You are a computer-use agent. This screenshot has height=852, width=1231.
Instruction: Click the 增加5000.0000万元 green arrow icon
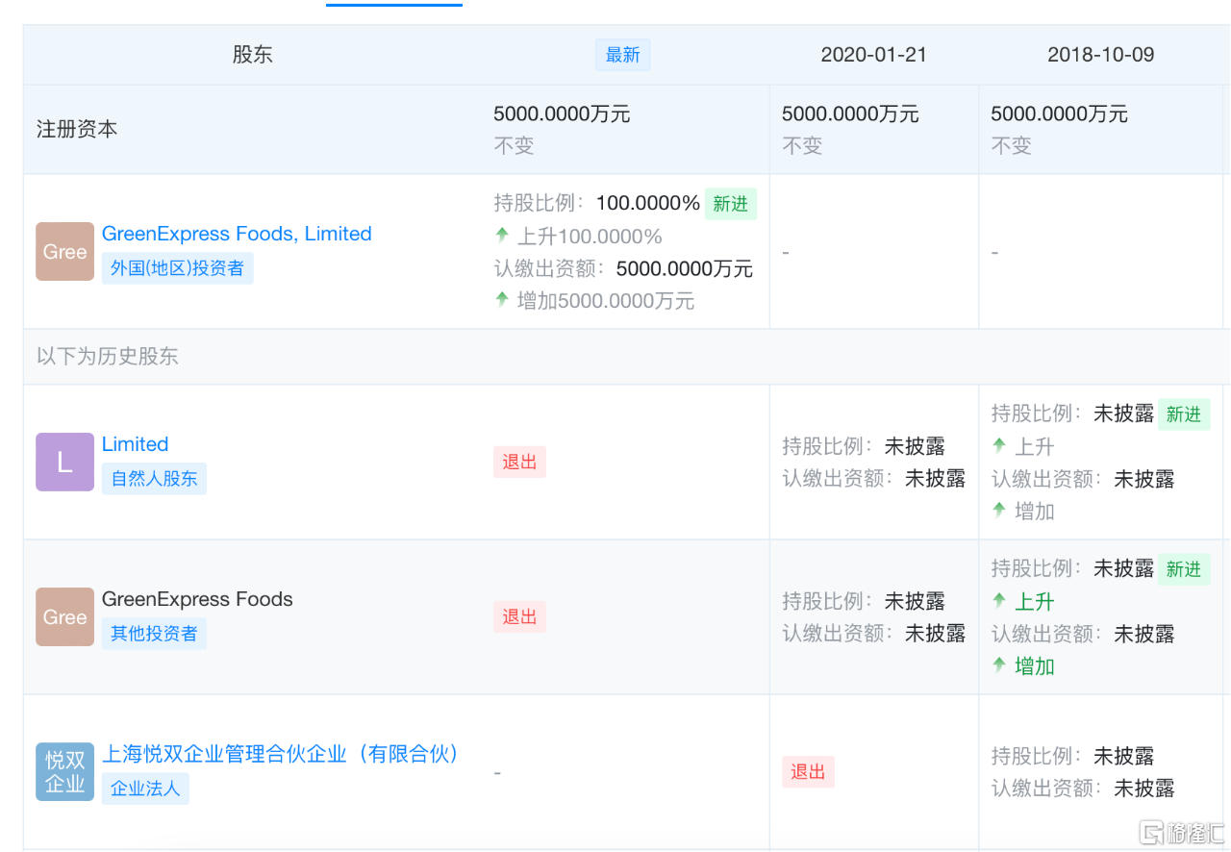(x=502, y=299)
